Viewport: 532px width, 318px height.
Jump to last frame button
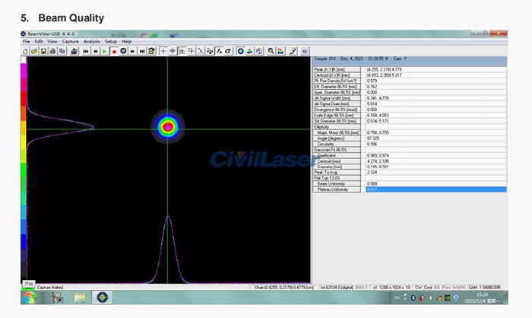coord(142,51)
